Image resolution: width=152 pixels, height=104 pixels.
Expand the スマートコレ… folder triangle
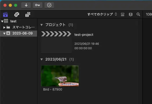[4, 27]
